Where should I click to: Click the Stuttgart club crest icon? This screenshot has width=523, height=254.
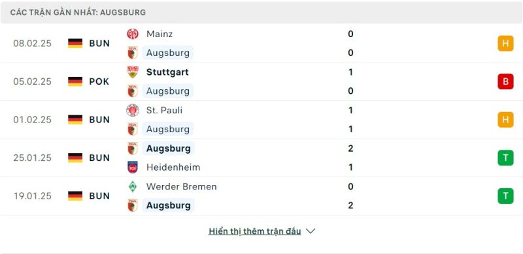coord(133,72)
